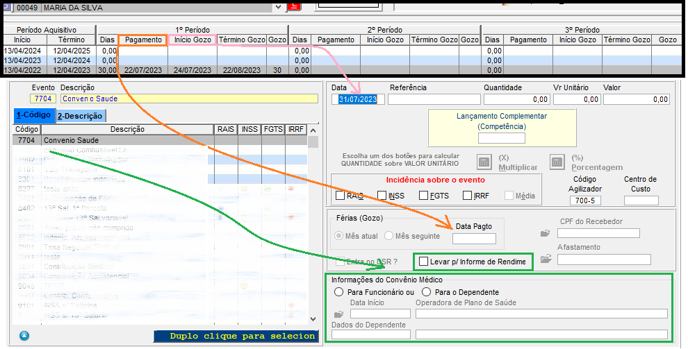
Task: Click the 1º Período Pagamento column header
Action: tap(143, 40)
